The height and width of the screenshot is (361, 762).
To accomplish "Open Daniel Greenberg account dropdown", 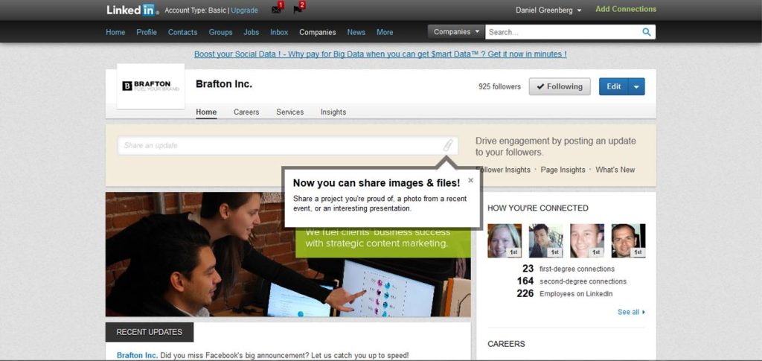I will [548, 10].
